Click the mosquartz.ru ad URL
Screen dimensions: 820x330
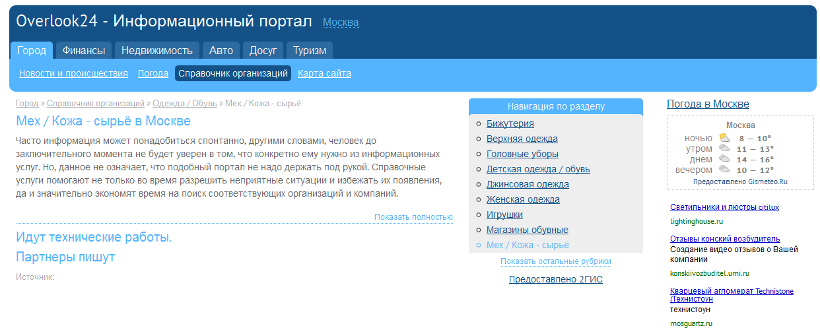tap(691, 323)
